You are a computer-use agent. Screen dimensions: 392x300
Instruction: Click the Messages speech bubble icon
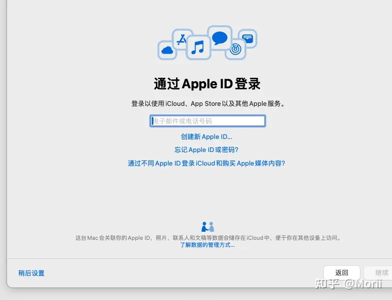220,38
